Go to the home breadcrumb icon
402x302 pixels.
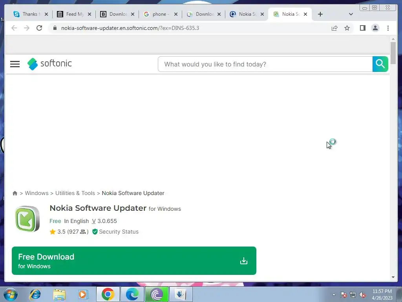(15, 193)
